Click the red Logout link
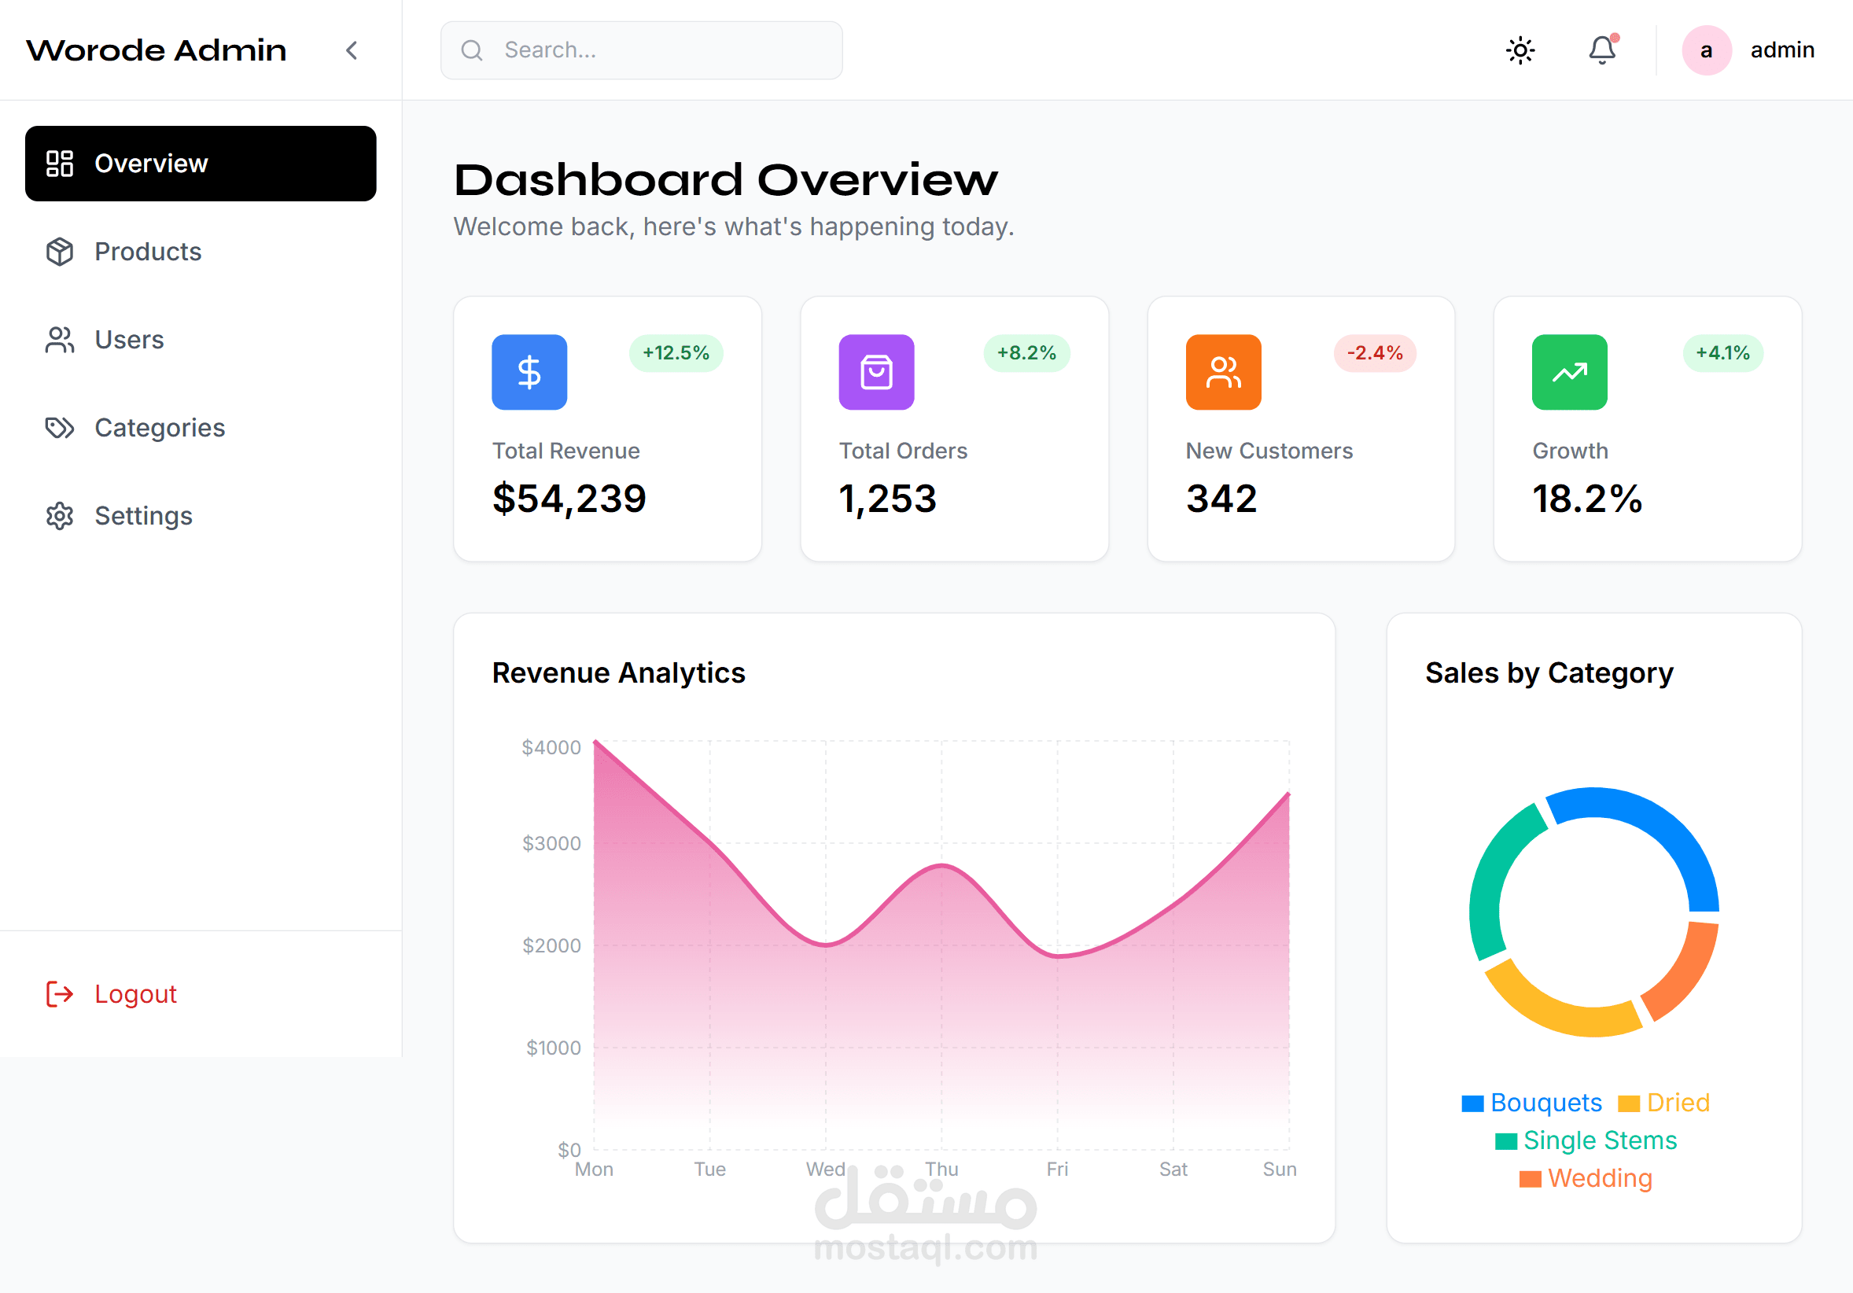 point(134,993)
